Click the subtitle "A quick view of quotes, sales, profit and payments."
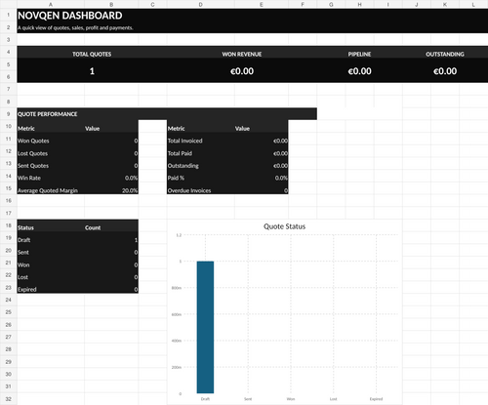The height and width of the screenshot is (405, 488). (75, 28)
